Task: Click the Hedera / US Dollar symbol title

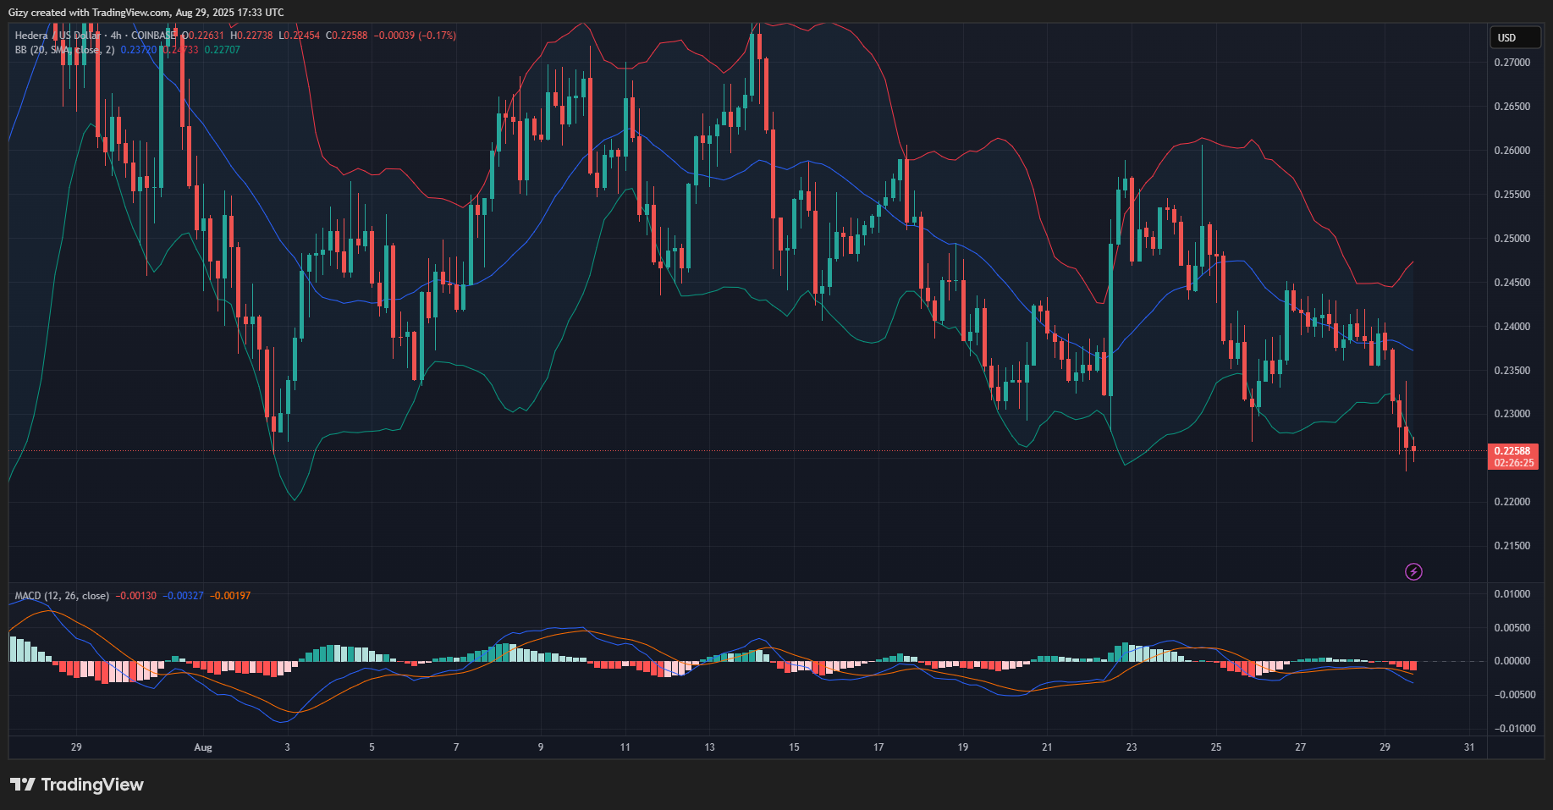Action: pos(57,36)
